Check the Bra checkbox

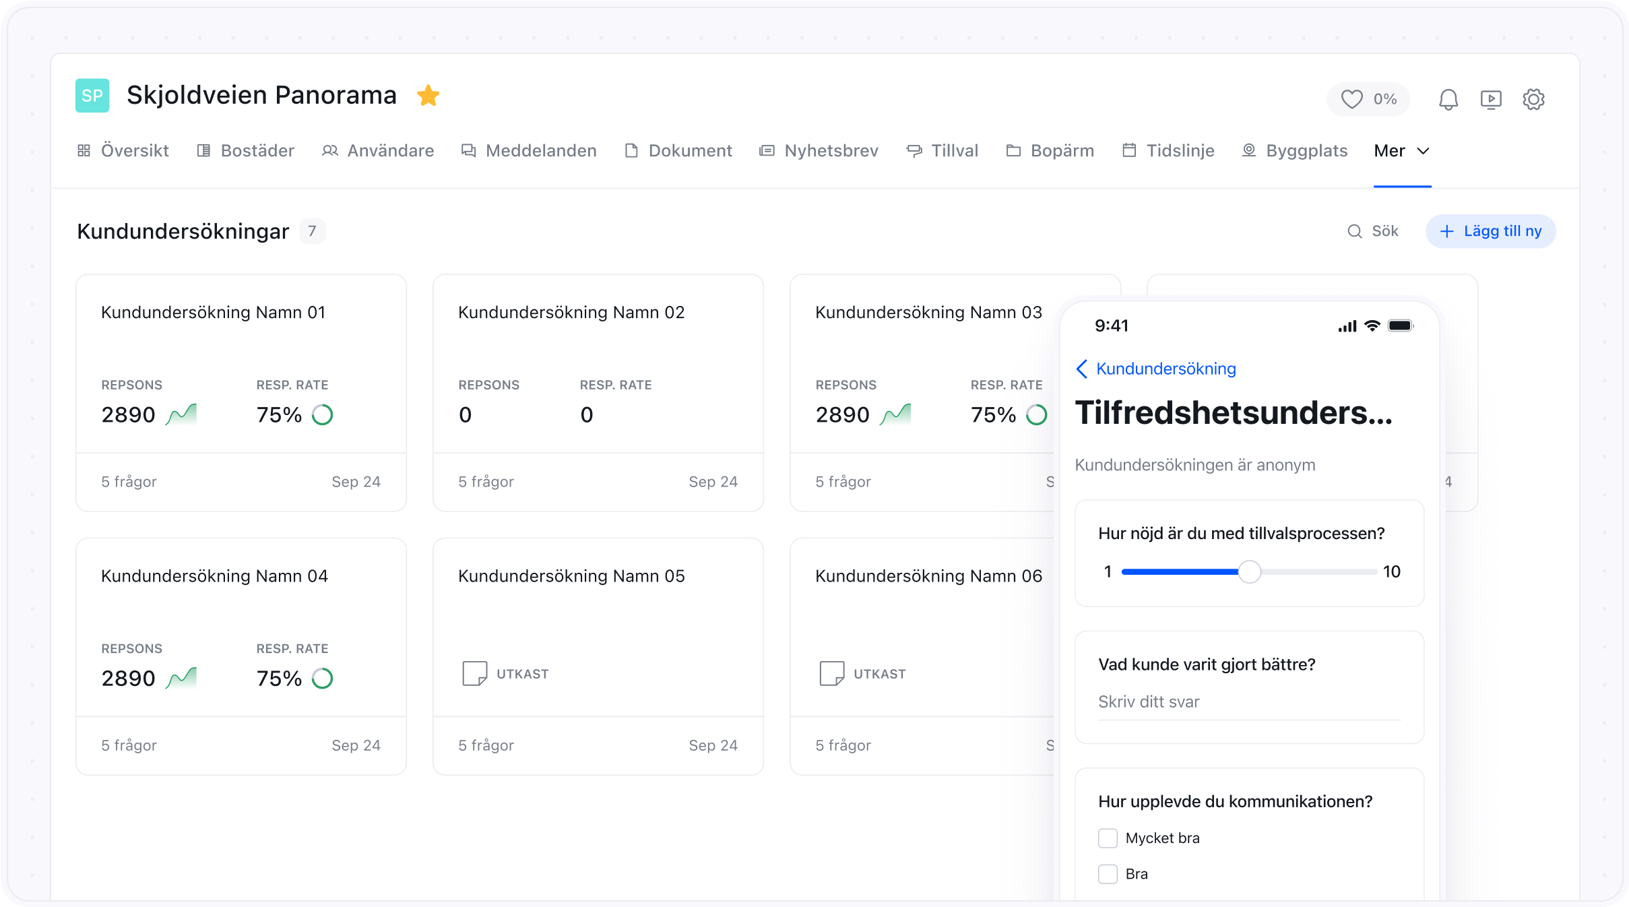(x=1108, y=873)
